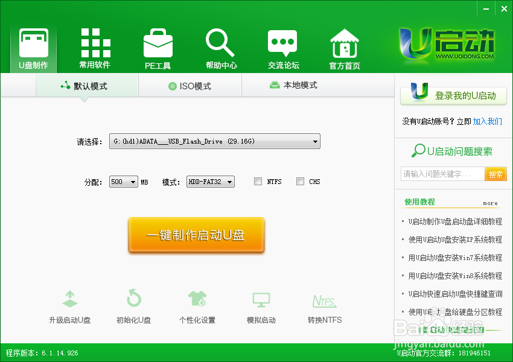Click the orange 搜索 button
This screenshot has width=513, height=362.
pyautogui.click(x=495, y=174)
